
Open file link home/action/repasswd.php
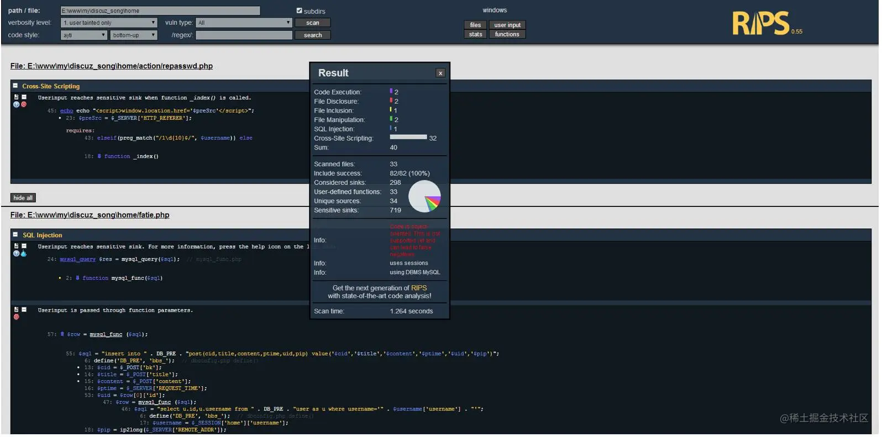(111, 66)
